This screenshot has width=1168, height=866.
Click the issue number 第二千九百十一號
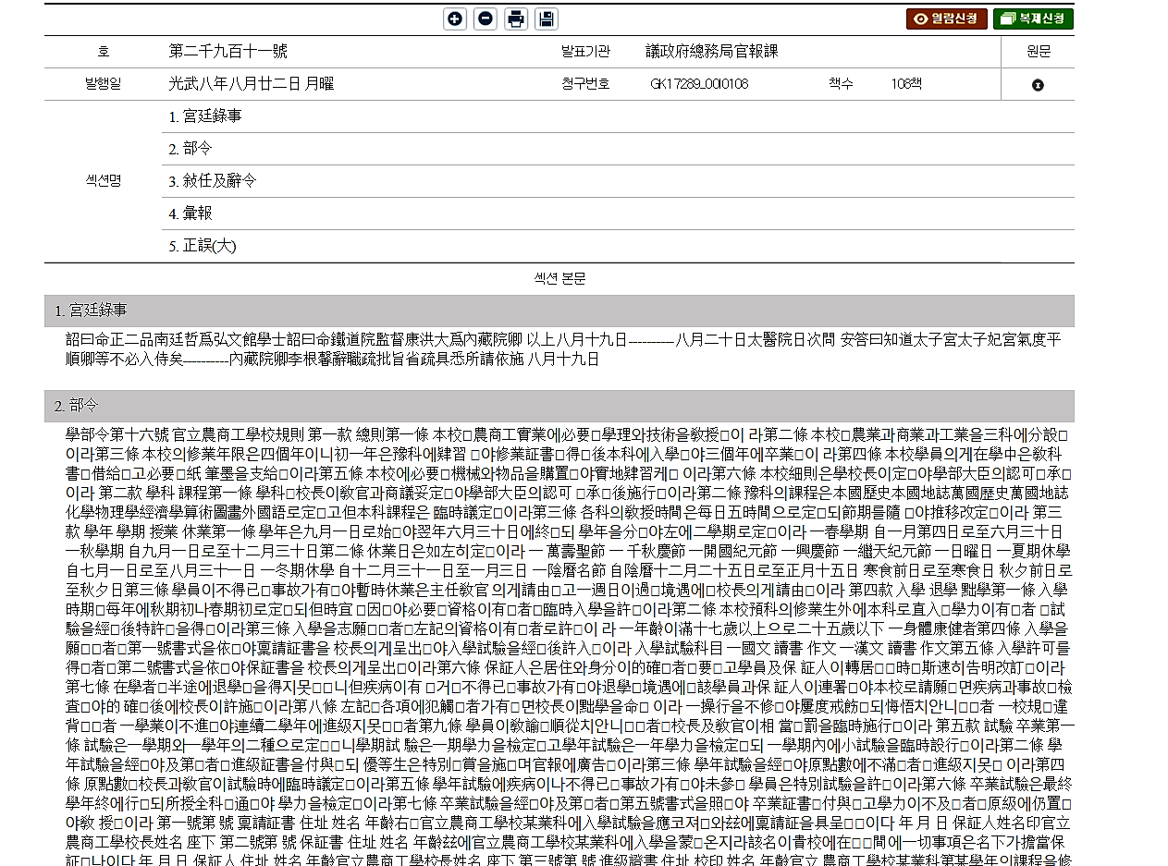228,52
